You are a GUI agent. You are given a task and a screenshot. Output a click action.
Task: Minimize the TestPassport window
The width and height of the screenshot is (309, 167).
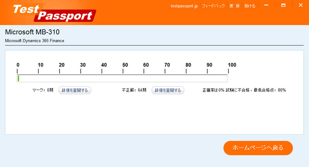(x=266, y=5)
